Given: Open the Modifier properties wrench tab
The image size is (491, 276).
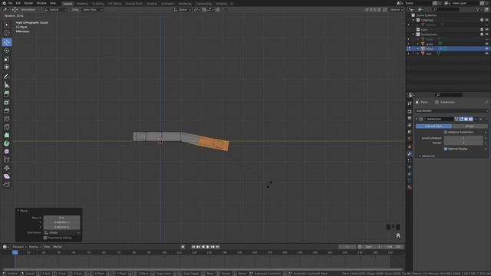Looking at the screenshot, I should point(409,153).
